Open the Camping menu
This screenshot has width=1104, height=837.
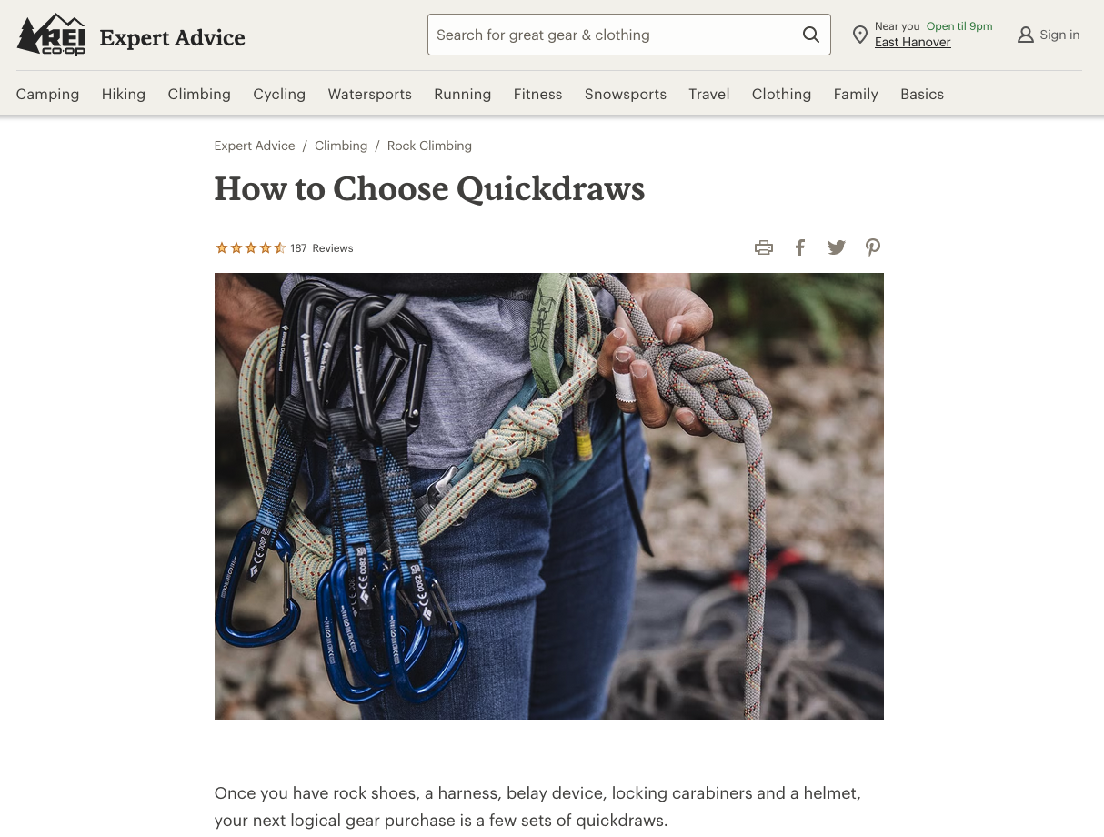47,94
